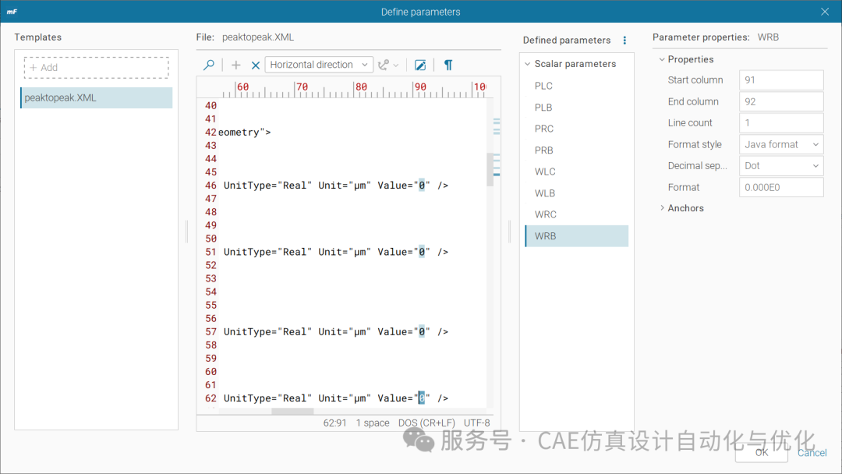
Task: Click the Cancel link
Action: coord(812,452)
